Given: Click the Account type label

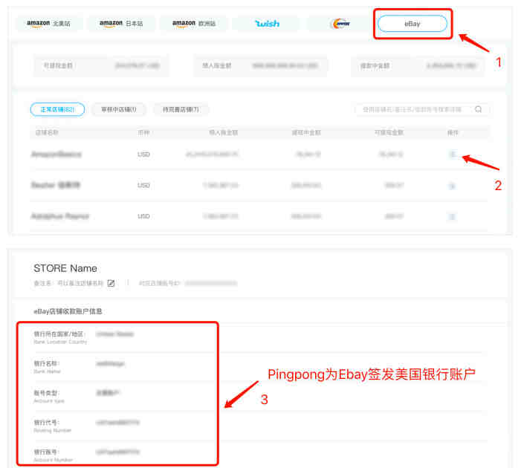Looking at the screenshot, I should [49, 401].
